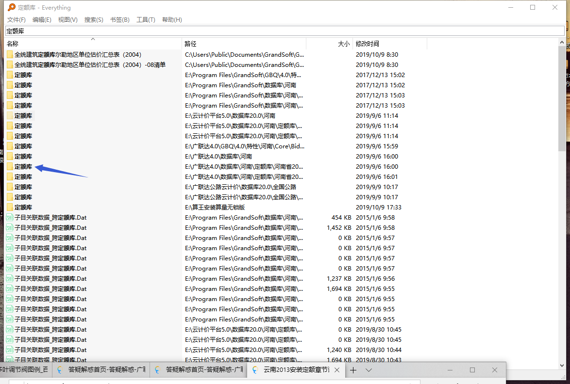Click modified time 2019/10/9 17:33

tap(378, 207)
